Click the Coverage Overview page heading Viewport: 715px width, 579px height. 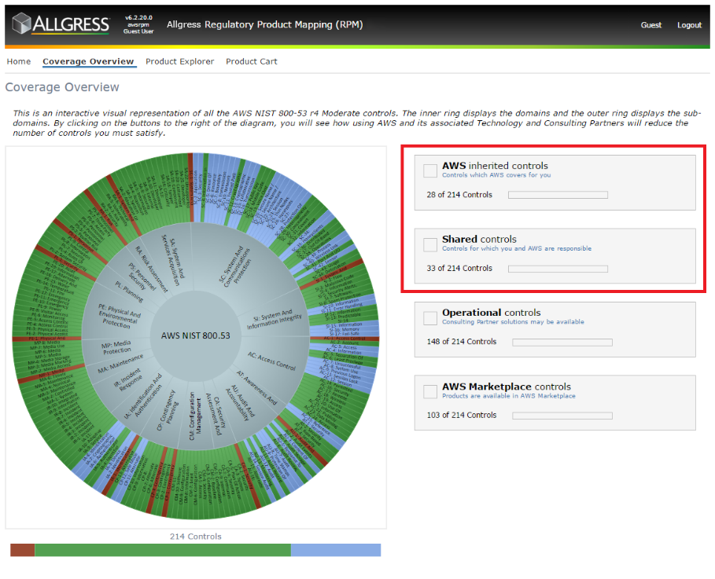pyautogui.click(x=62, y=87)
